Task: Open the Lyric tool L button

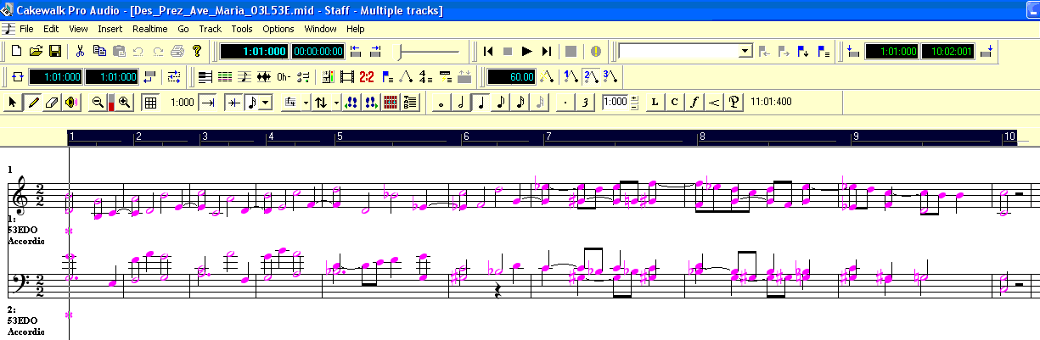Action: [655, 103]
